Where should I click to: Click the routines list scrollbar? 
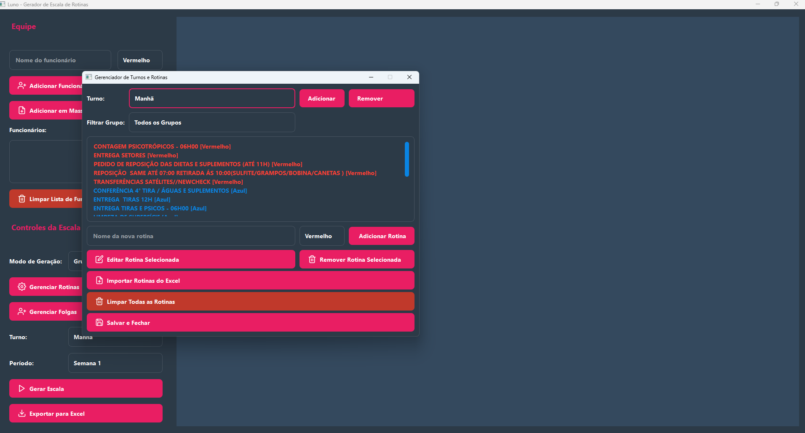click(407, 159)
